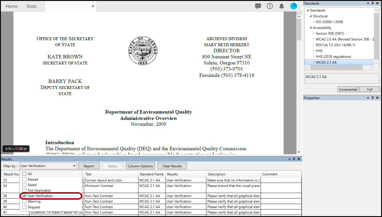Collapse the Structural tree node

(311, 16)
